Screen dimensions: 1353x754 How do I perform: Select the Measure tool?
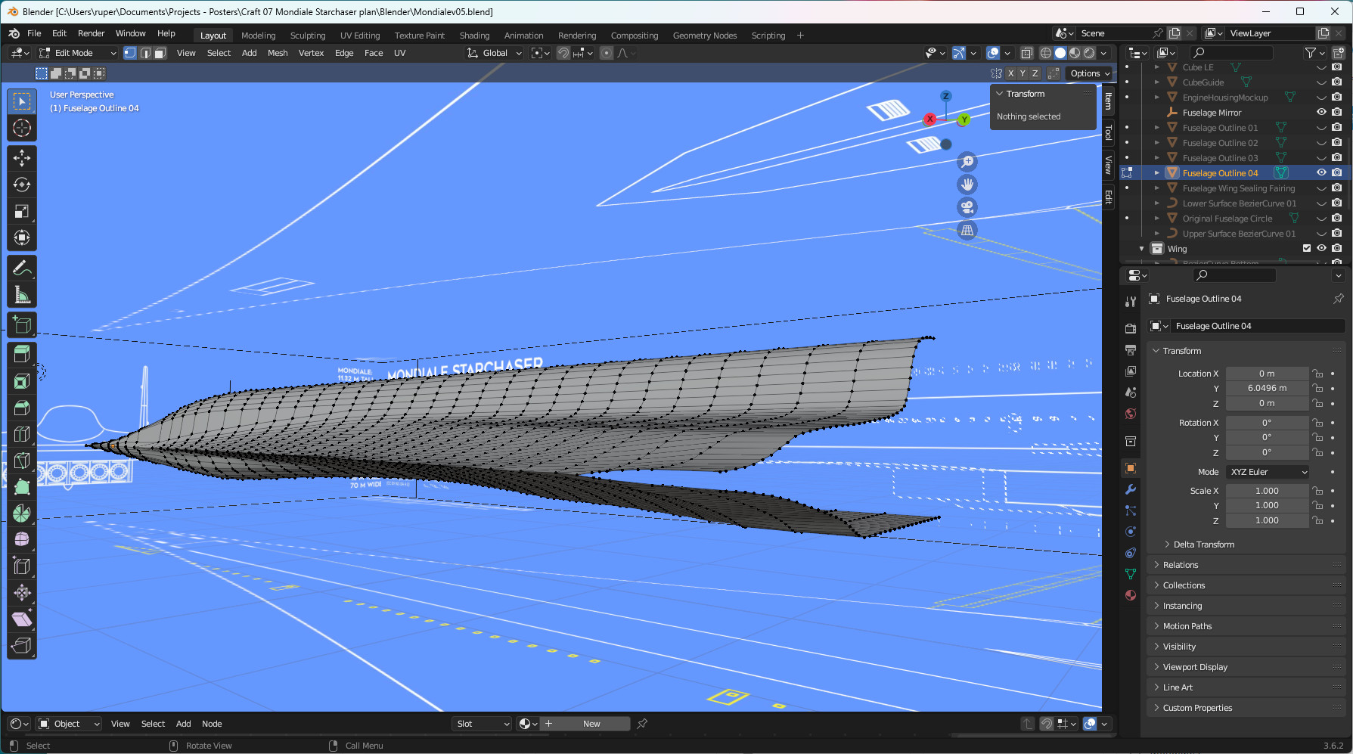click(22, 295)
